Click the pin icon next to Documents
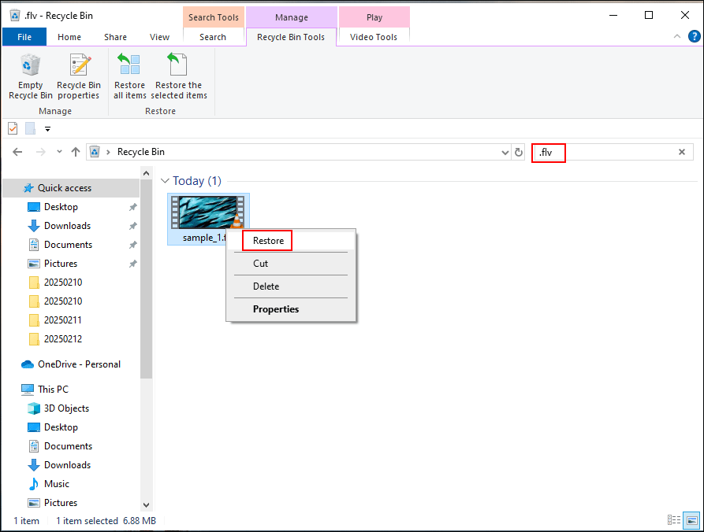The image size is (704, 532). tap(133, 245)
